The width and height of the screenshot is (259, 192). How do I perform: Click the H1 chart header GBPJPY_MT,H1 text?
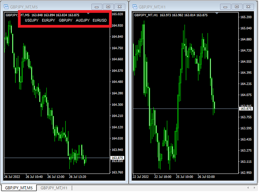146,15
